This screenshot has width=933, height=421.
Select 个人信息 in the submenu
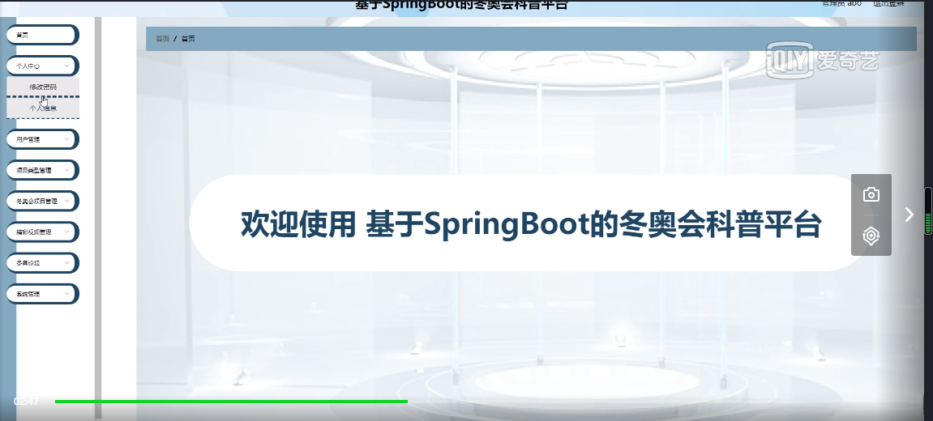pyautogui.click(x=43, y=108)
